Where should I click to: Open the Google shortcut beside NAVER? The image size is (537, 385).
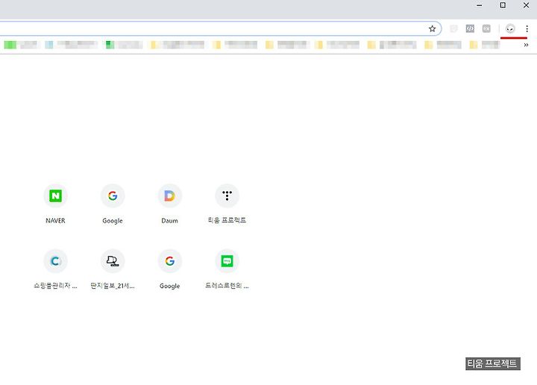point(113,204)
